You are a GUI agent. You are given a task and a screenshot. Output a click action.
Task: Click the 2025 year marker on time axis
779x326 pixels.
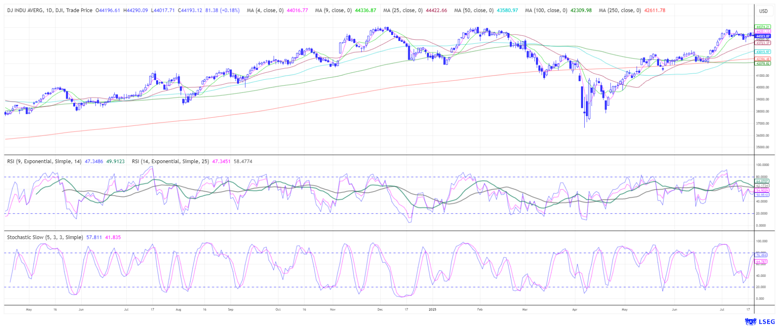coord(432,310)
